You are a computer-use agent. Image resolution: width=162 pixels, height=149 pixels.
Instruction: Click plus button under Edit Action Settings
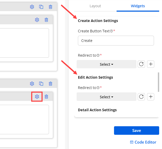(151, 97)
